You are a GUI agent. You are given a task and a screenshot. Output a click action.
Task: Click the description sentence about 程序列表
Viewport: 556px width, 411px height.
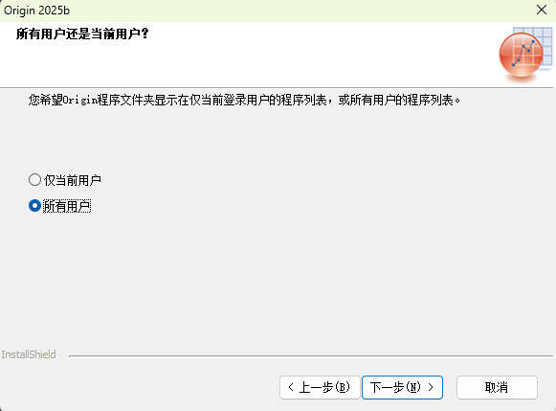coord(244,101)
